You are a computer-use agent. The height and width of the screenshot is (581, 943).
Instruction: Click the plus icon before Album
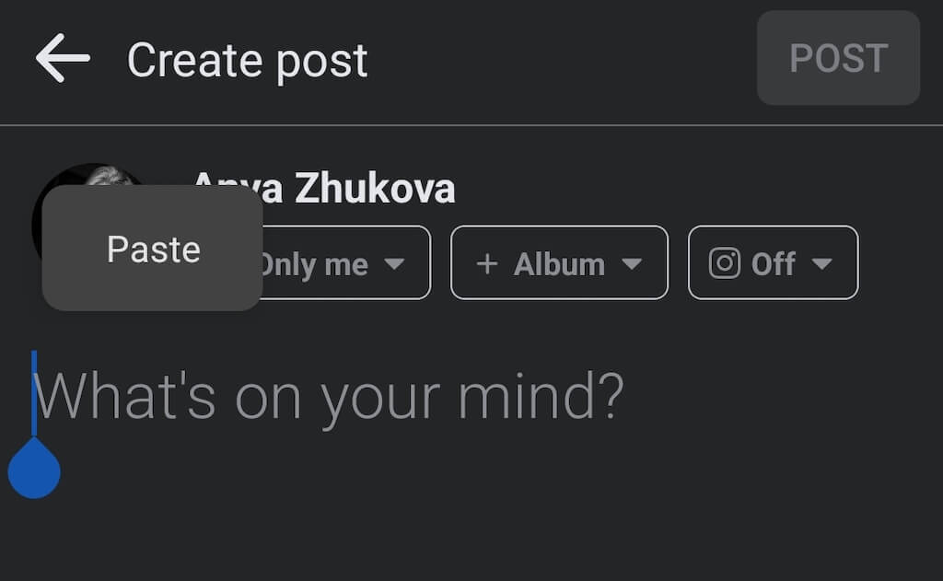click(486, 264)
